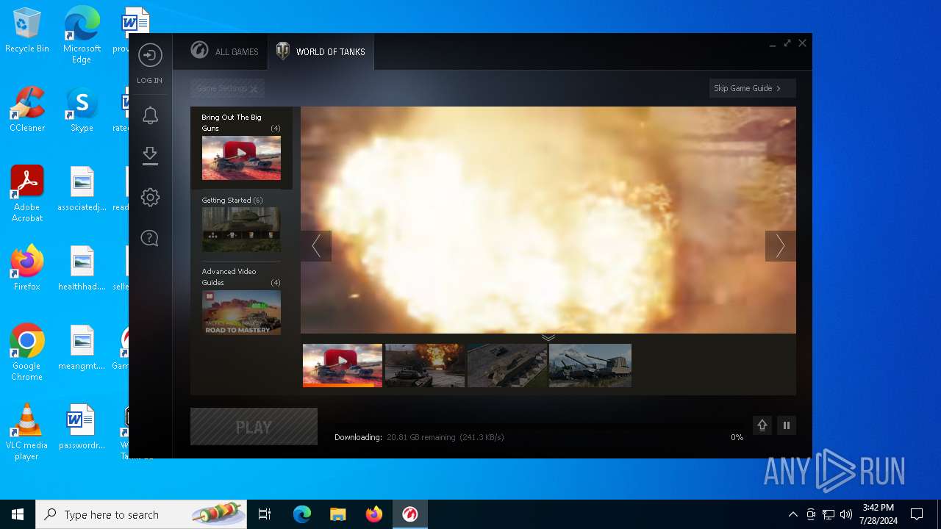This screenshot has height=529, width=941.
Task: Open network icon in system tray
Action: point(829,514)
